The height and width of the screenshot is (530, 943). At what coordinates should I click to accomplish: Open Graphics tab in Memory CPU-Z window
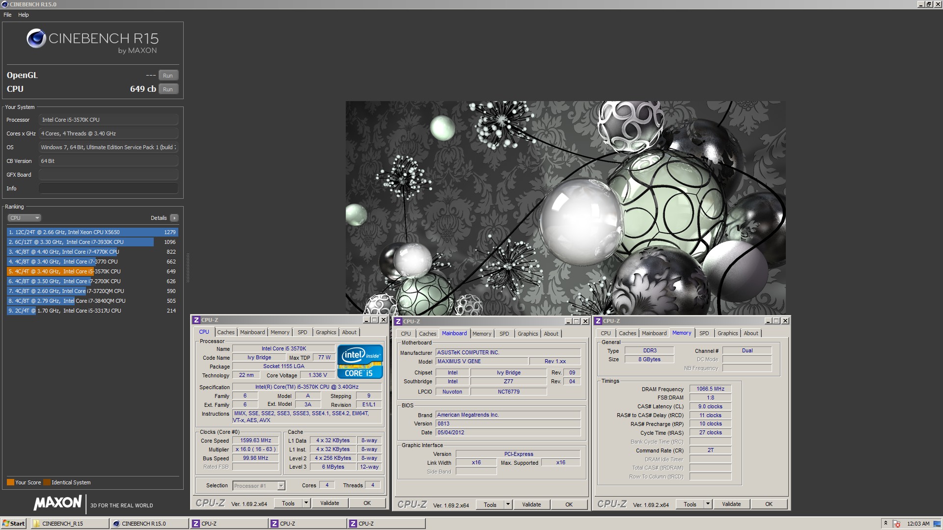(727, 333)
